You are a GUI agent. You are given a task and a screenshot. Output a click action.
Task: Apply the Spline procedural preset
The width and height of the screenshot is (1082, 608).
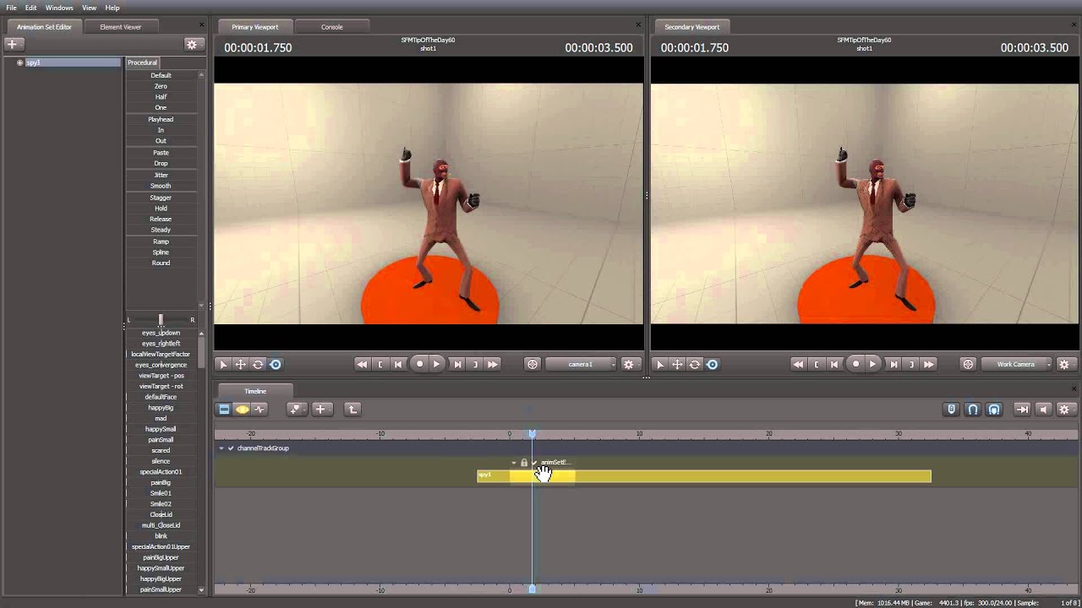click(161, 252)
